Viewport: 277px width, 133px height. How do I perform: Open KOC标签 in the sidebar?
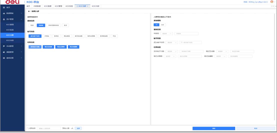point(10,30)
